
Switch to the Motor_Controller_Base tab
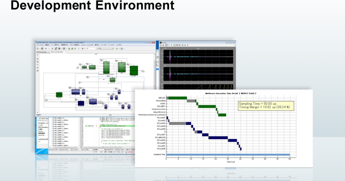[57, 52]
